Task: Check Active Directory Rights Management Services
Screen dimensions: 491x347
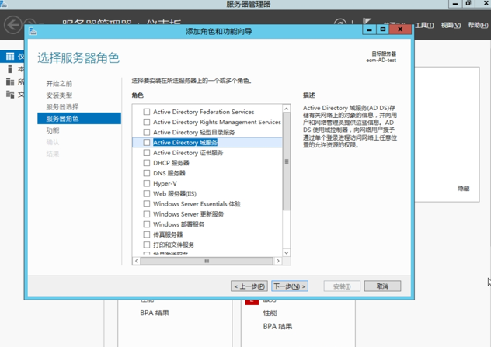Action: (x=146, y=122)
